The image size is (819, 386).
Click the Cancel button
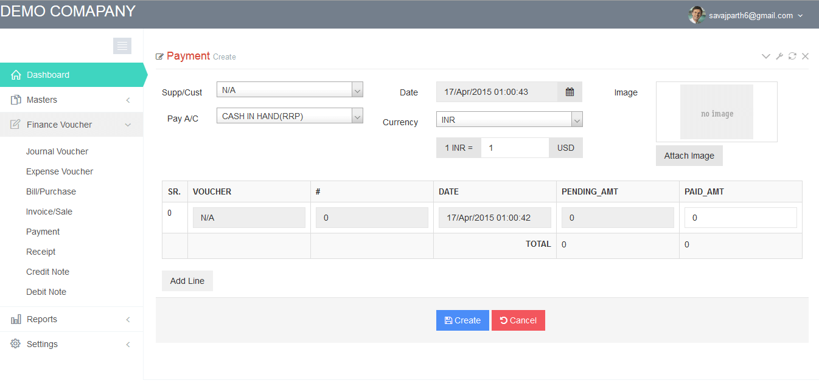(518, 320)
